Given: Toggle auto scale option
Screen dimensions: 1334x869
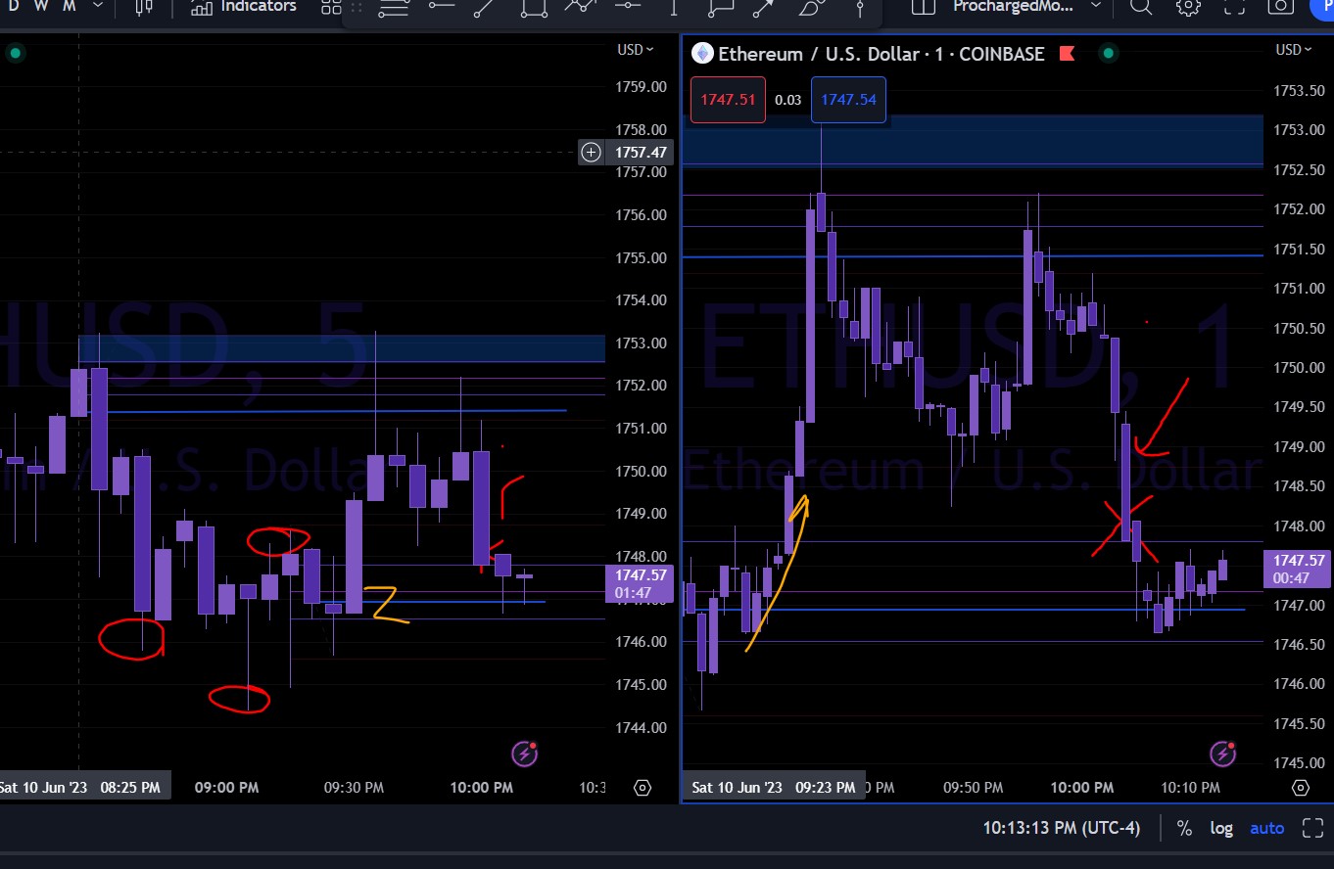Looking at the screenshot, I should click(x=1266, y=828).
